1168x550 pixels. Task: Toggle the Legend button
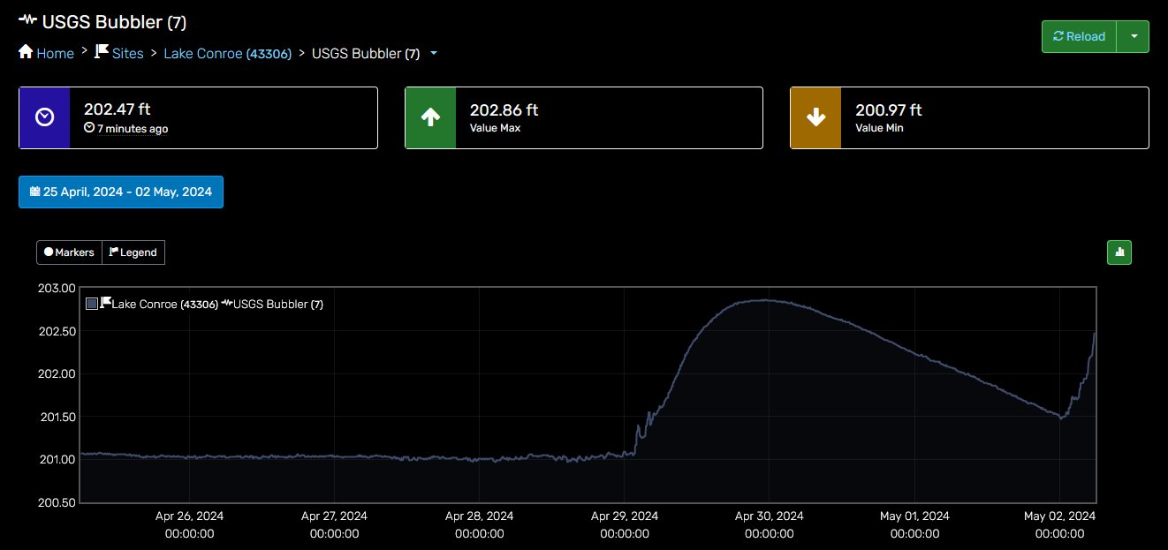tap(133, 252)
